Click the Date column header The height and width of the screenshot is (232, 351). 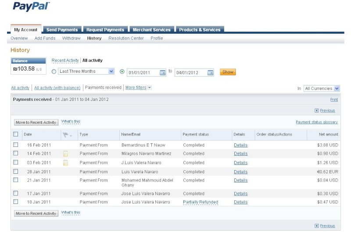pyautogui.click(x=28, y=135)
